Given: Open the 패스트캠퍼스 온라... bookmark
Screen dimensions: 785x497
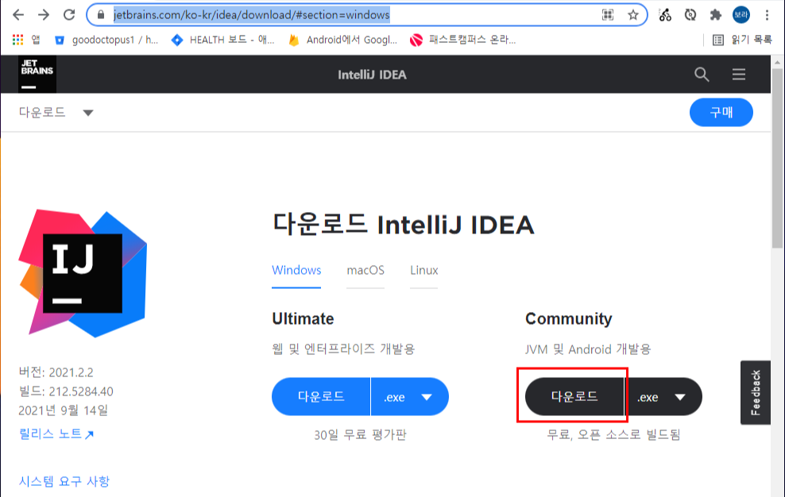Looking at the screenshot, I should (x=462, y=40).
